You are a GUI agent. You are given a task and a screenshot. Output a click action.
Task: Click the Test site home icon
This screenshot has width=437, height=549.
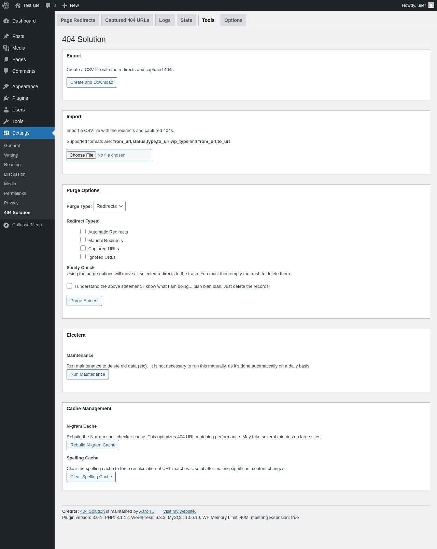18,5
